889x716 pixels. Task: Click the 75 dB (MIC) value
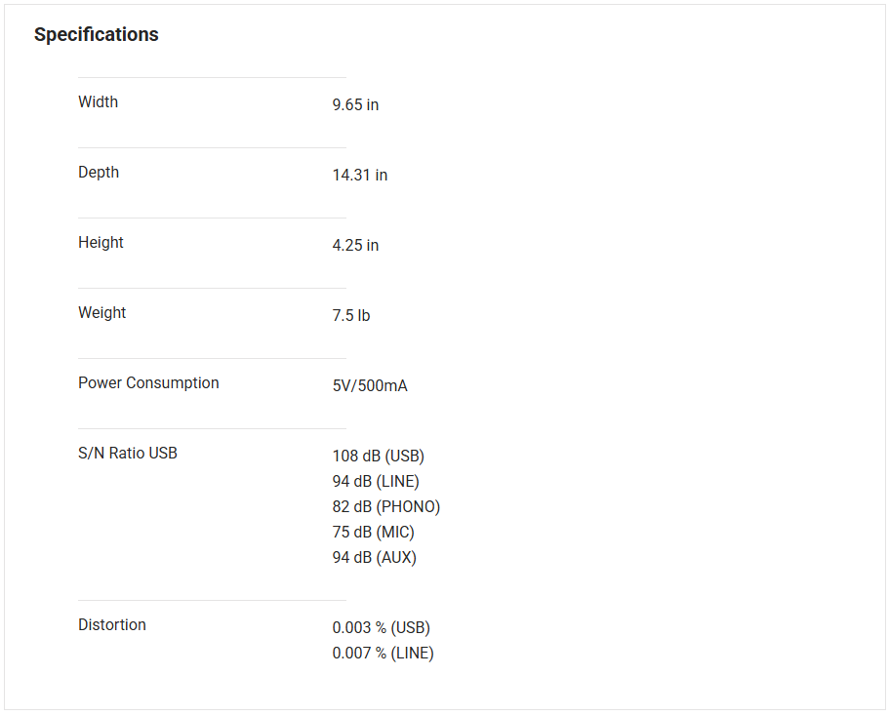(x=373, y=533)
